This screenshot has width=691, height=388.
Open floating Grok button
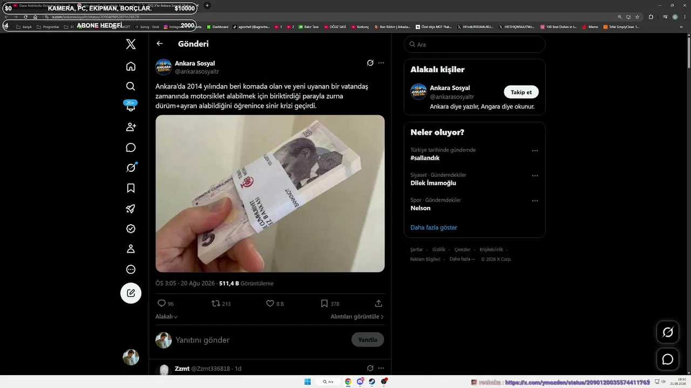pos(668,332)
